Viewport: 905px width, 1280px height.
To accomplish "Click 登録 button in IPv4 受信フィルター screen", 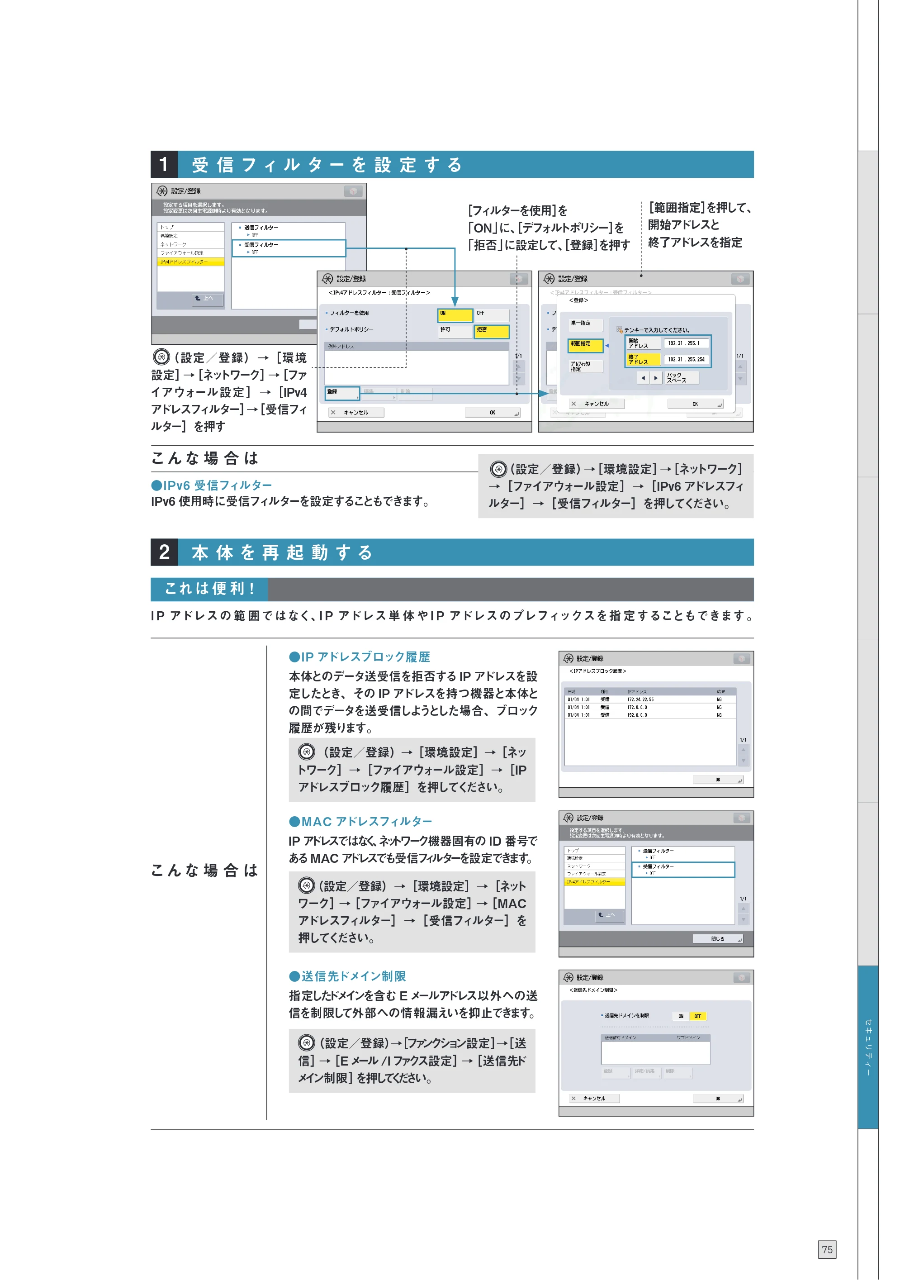I will tap(342, 393).
